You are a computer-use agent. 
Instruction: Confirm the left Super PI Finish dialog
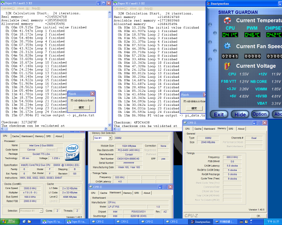[x=82, y=107]
